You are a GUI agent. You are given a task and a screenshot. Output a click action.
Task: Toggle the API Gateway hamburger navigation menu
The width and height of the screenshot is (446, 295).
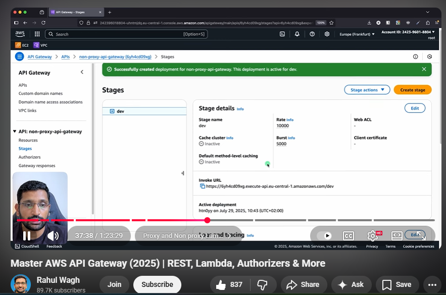click(19, 57)
